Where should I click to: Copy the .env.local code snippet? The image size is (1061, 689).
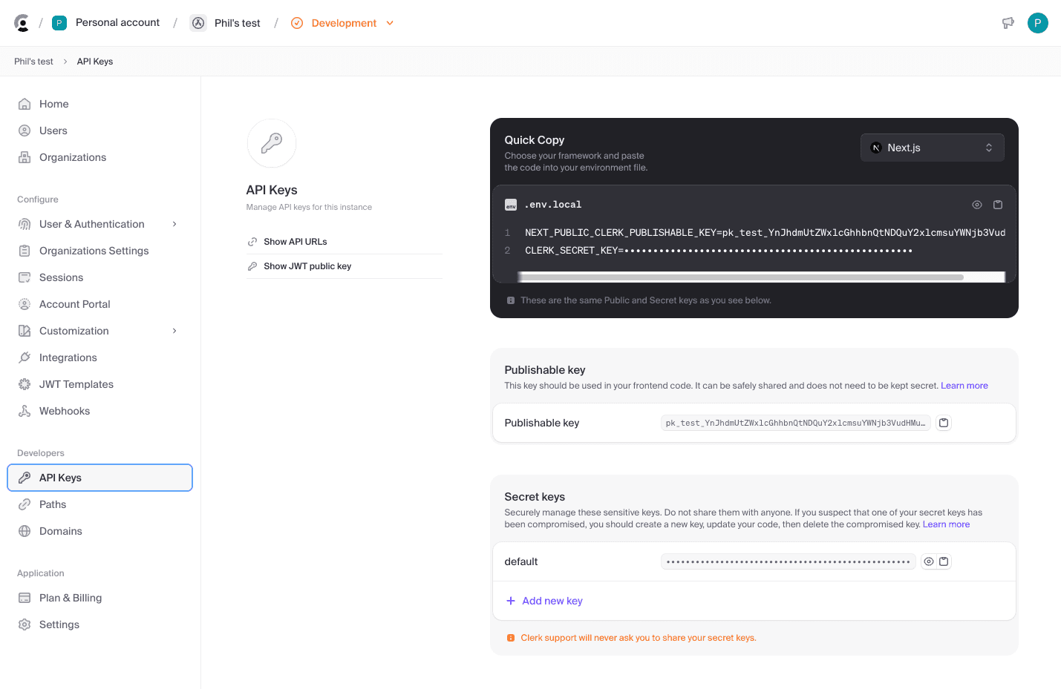coord(998,205)
